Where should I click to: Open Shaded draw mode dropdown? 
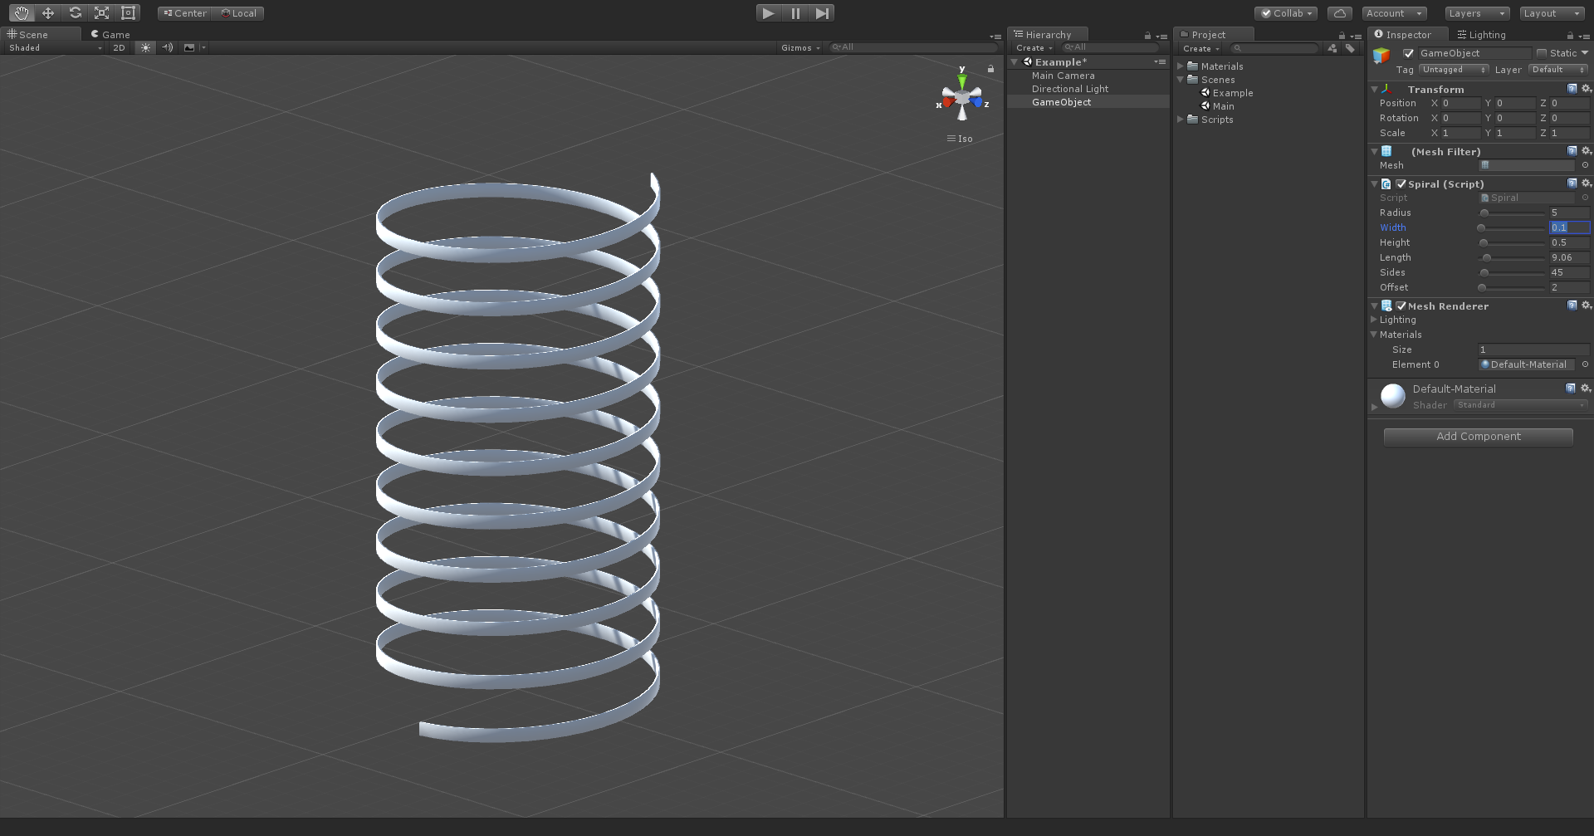coord(55,47)
